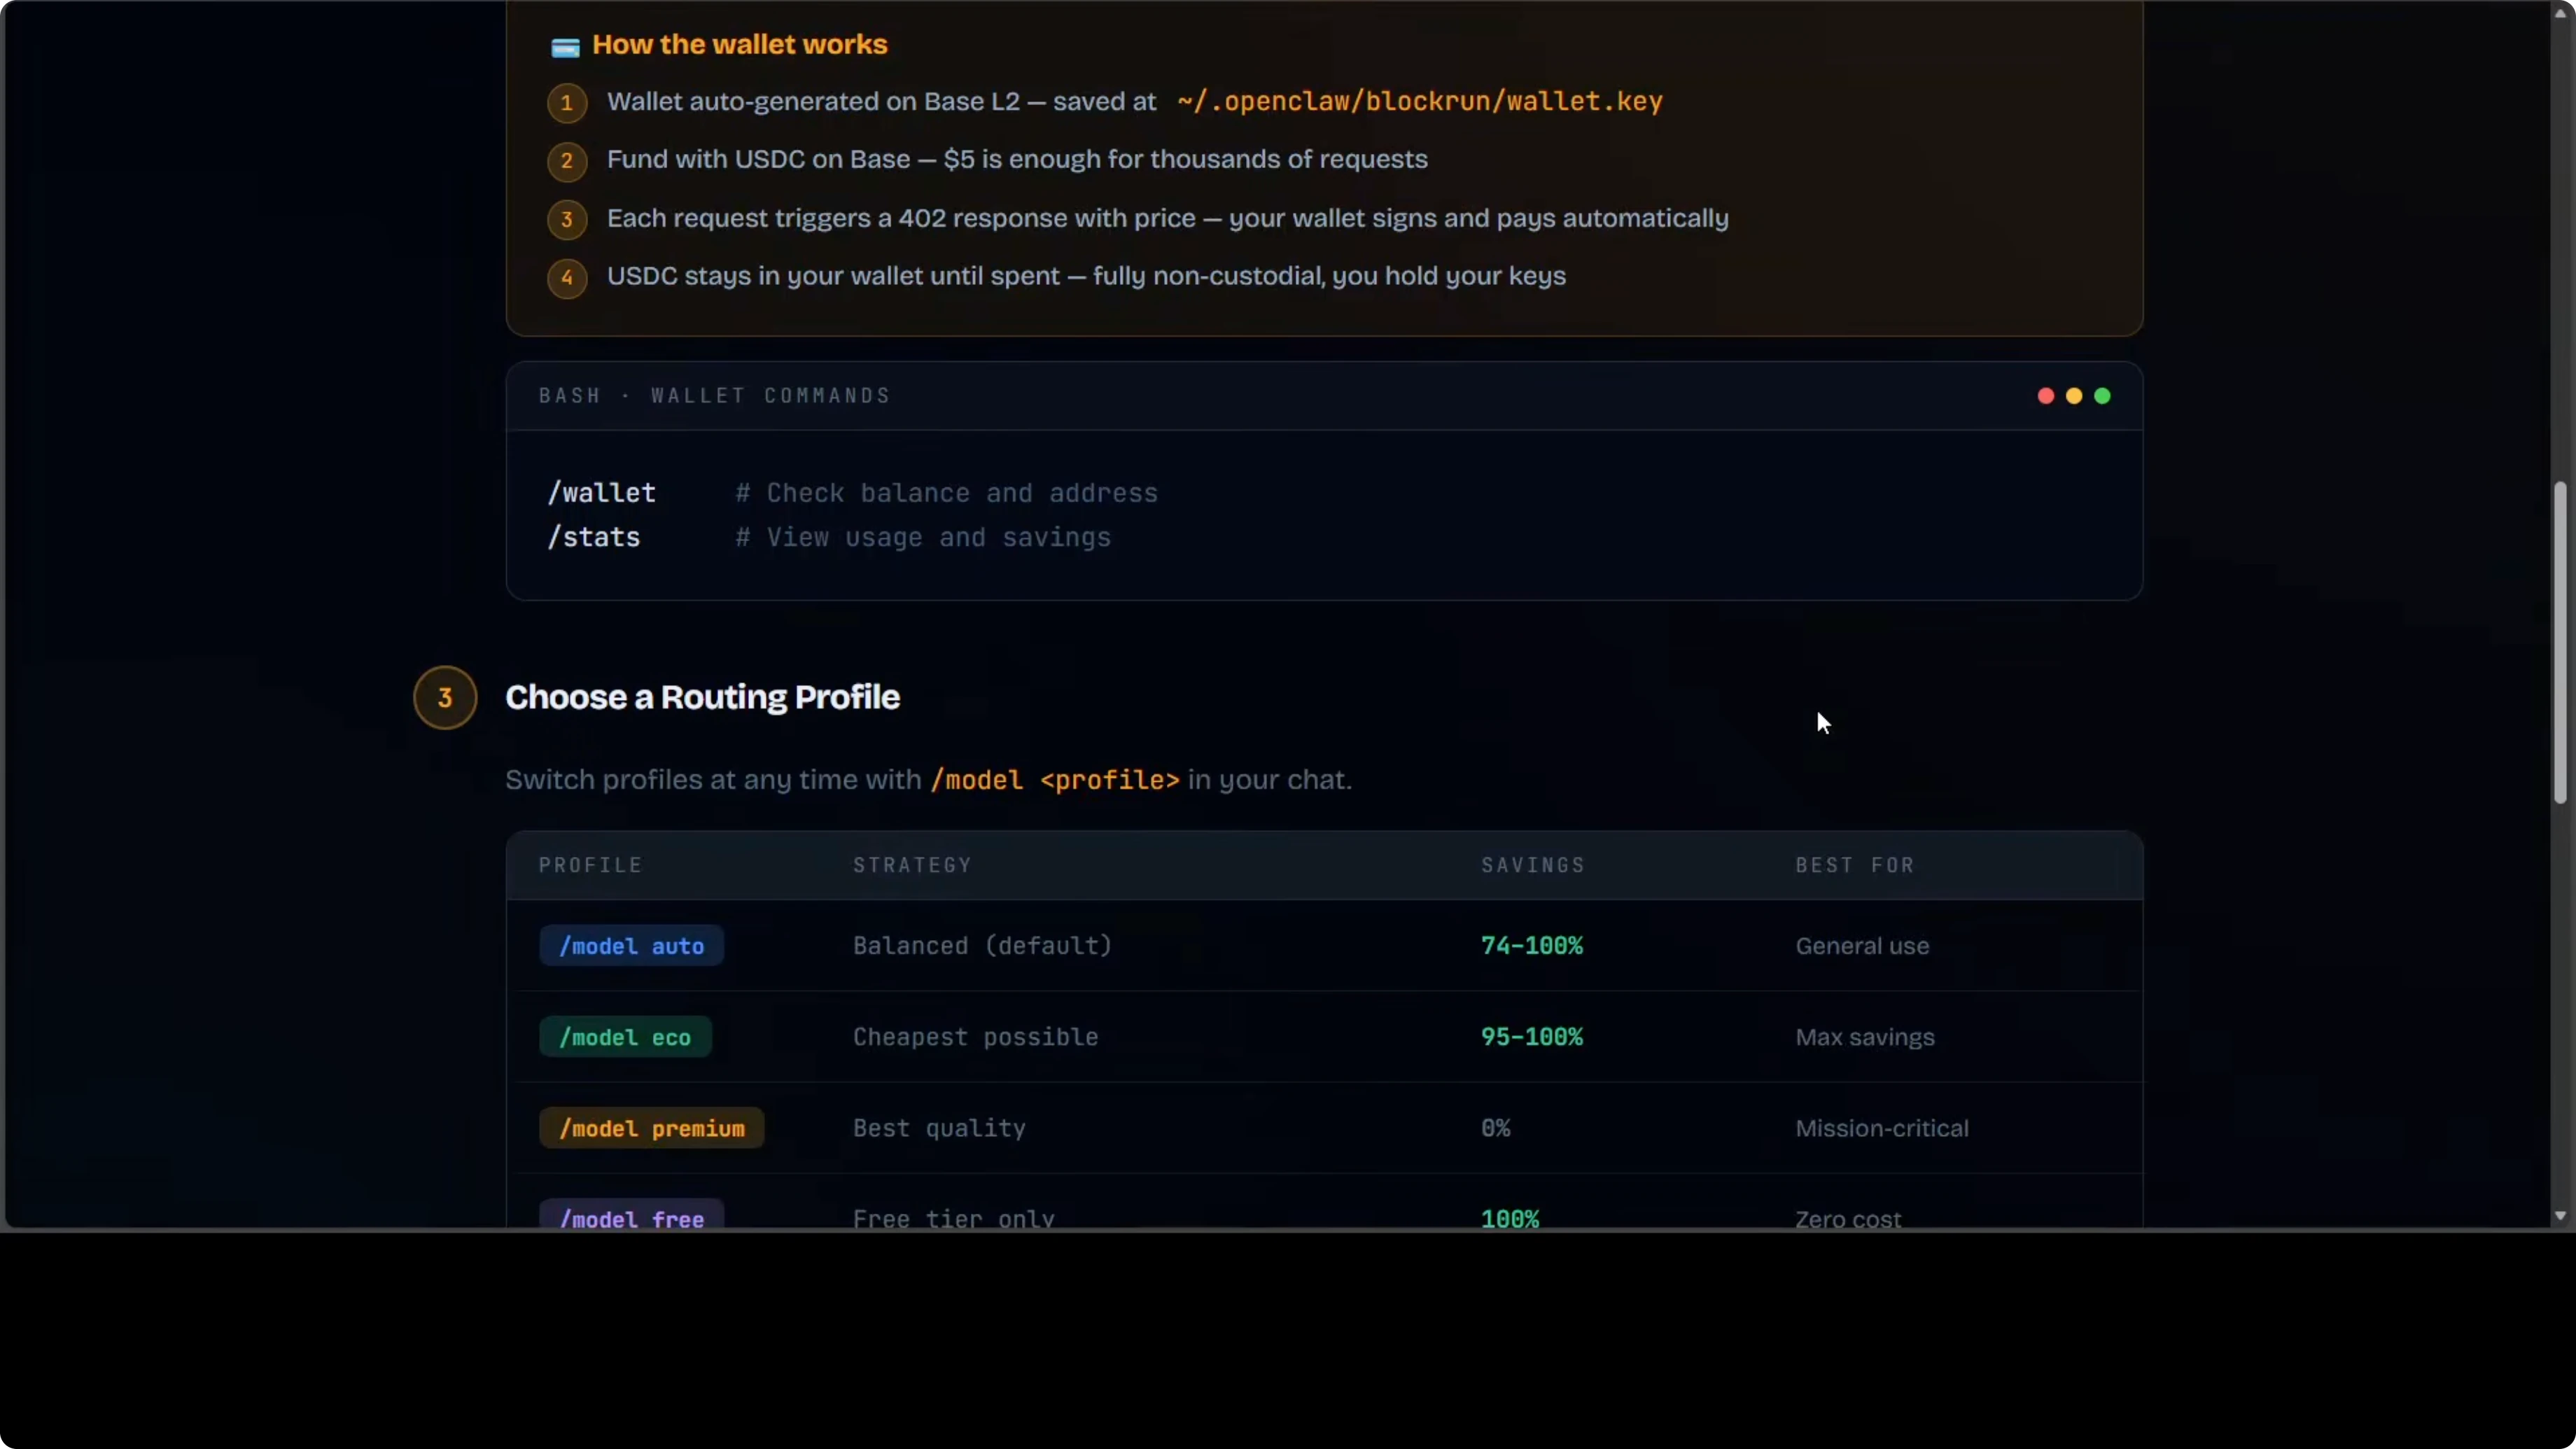
Task: Click the /wallet command in the terminal
Action: coord(601,492)
